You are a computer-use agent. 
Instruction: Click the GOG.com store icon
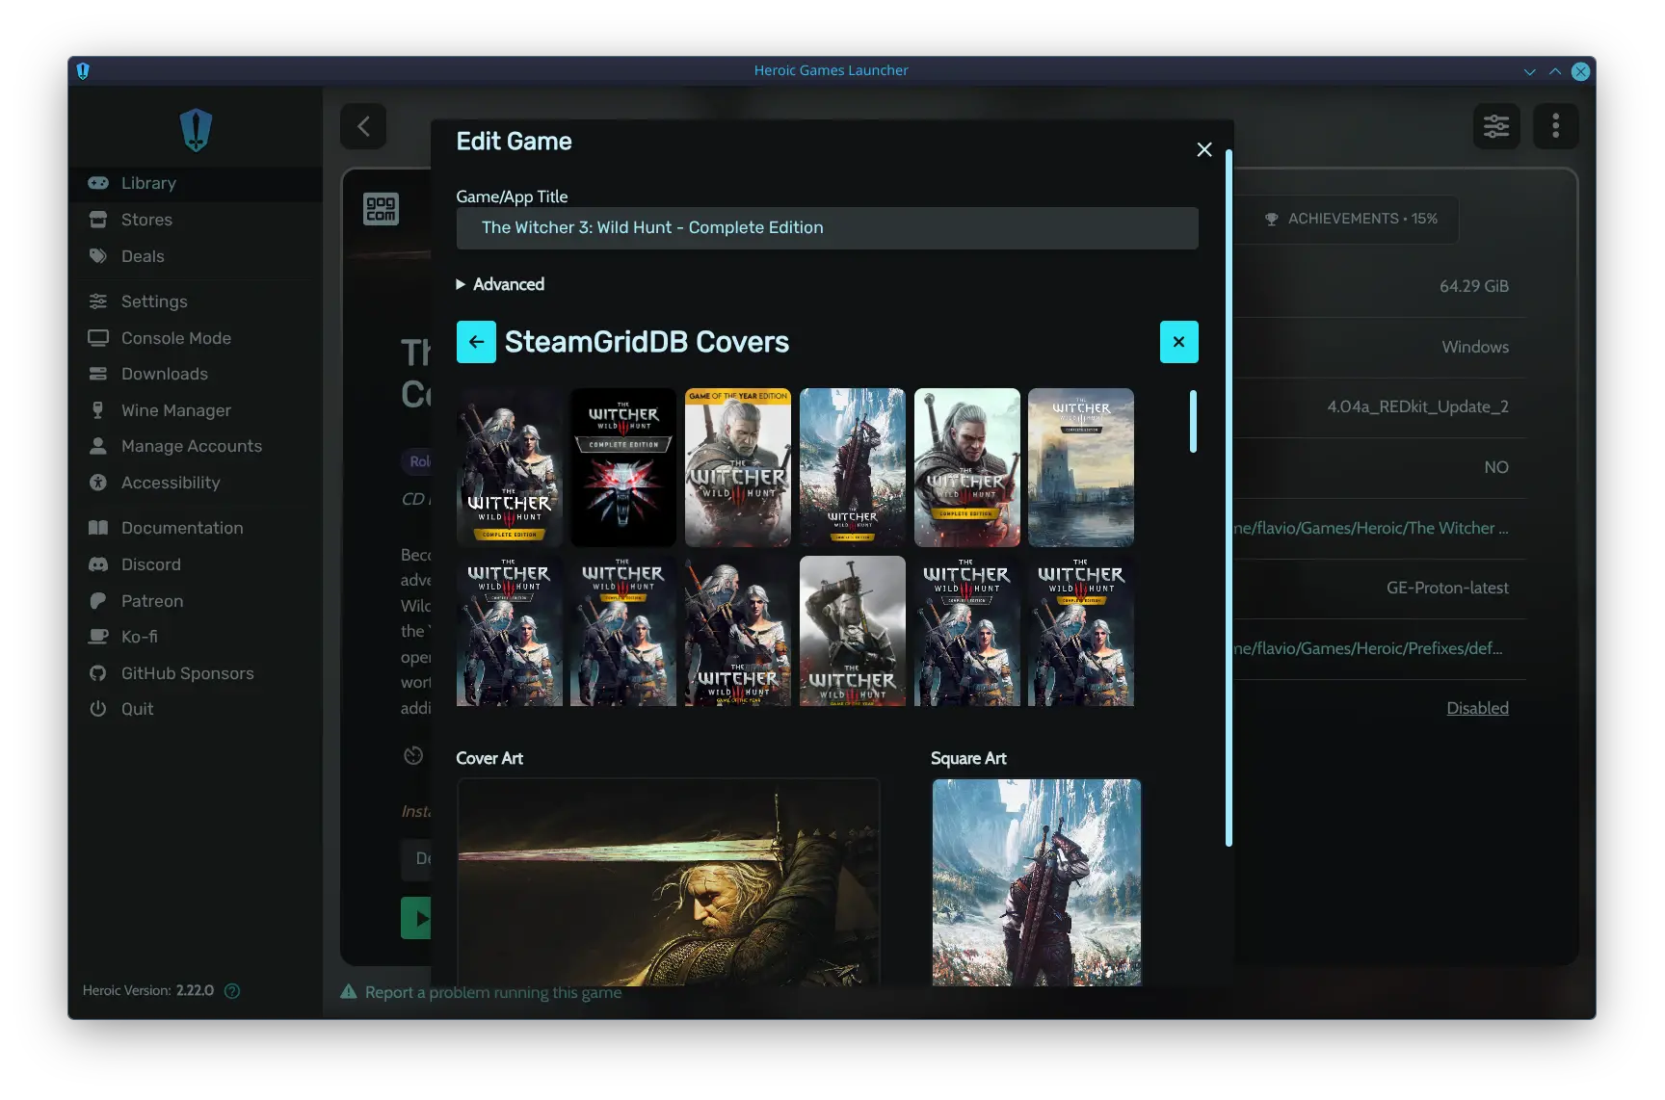[381, 208]
